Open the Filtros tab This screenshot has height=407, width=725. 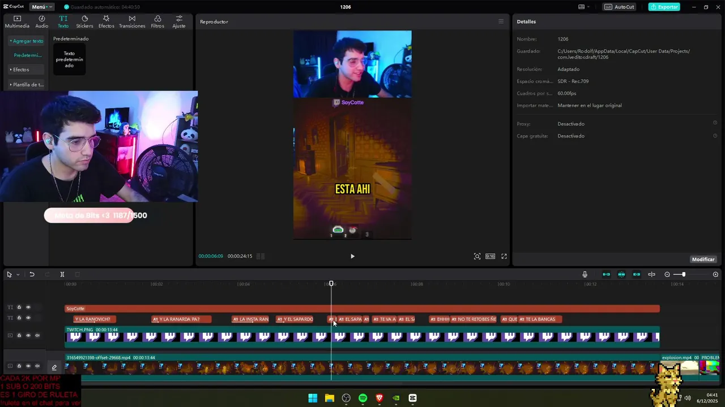(157, 21)
